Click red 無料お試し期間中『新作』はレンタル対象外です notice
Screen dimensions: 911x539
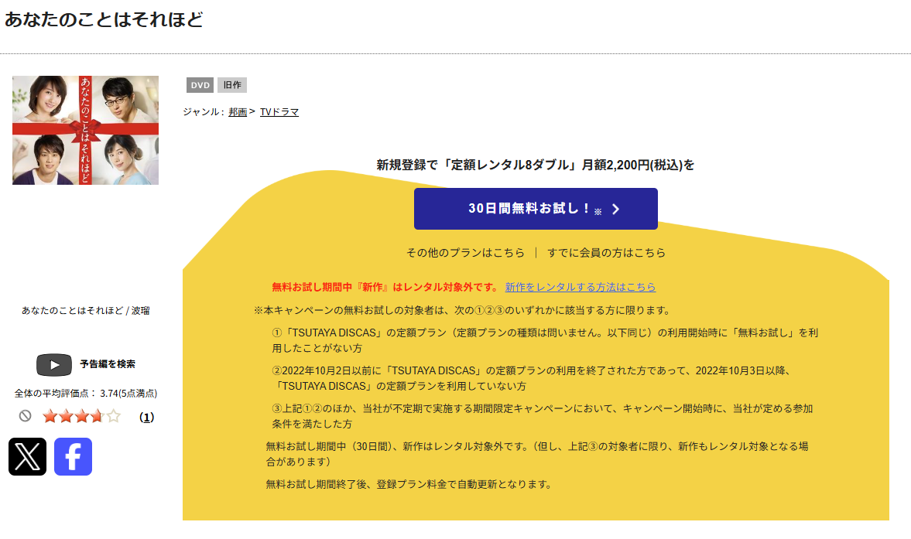[x=385, y=287]
